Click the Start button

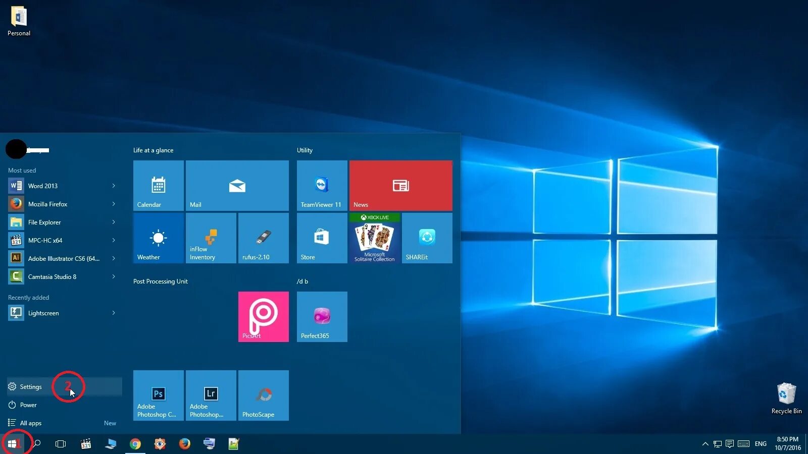[x=12, y=444]
